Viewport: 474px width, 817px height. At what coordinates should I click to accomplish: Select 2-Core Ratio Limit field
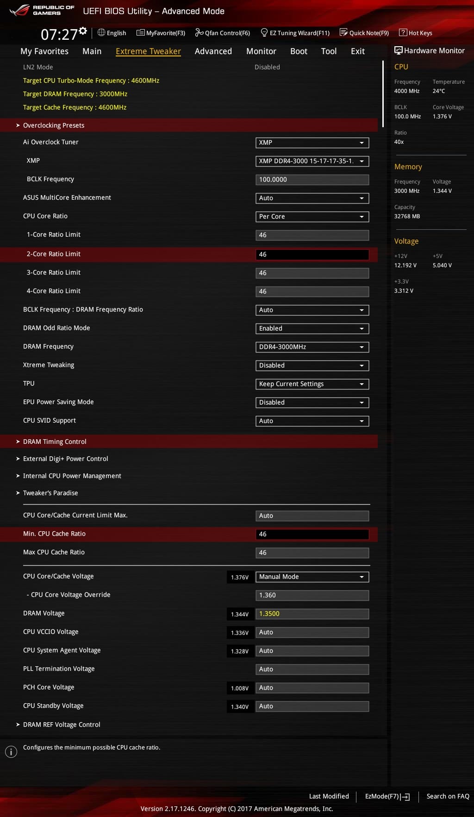pos(312,254)
